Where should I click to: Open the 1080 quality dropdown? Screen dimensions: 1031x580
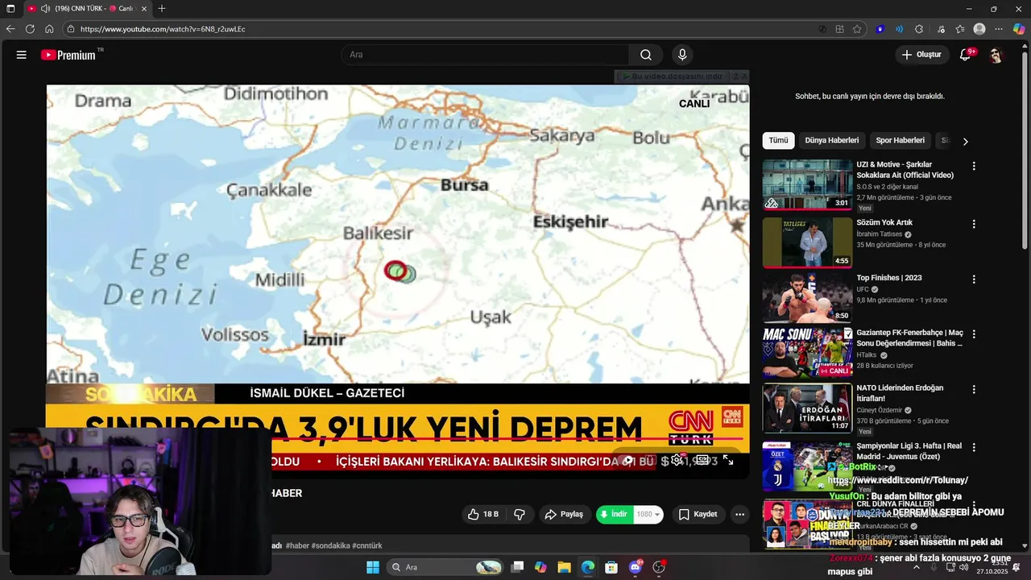(x=648, y=514)
